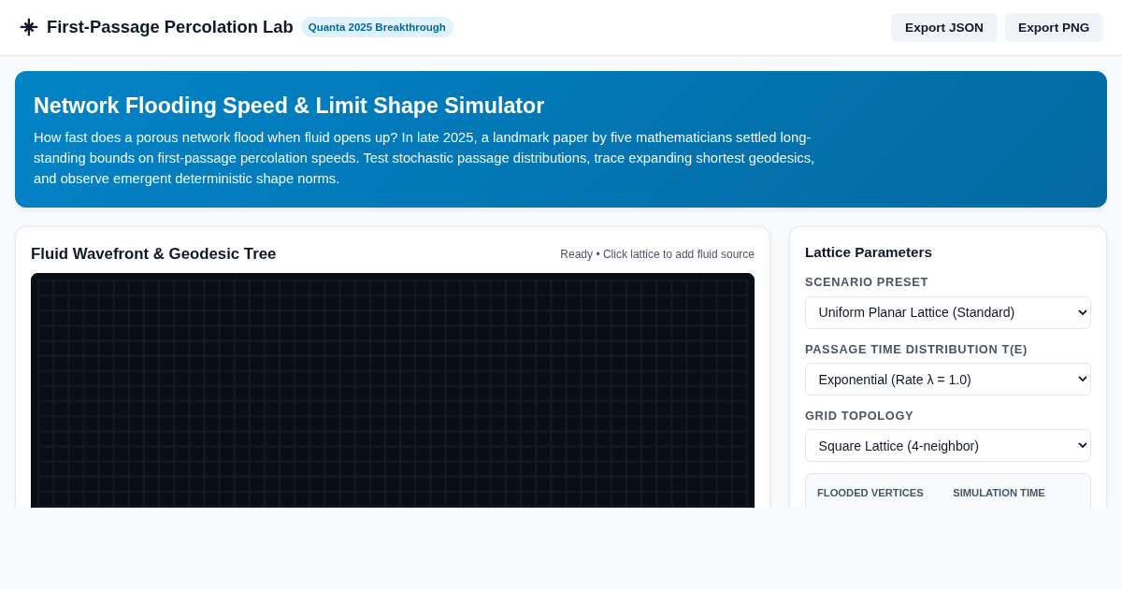Screen dimensions: 1122x589
Task: Click the Network Flooding Speed banner heading
Action: [289, 106]
